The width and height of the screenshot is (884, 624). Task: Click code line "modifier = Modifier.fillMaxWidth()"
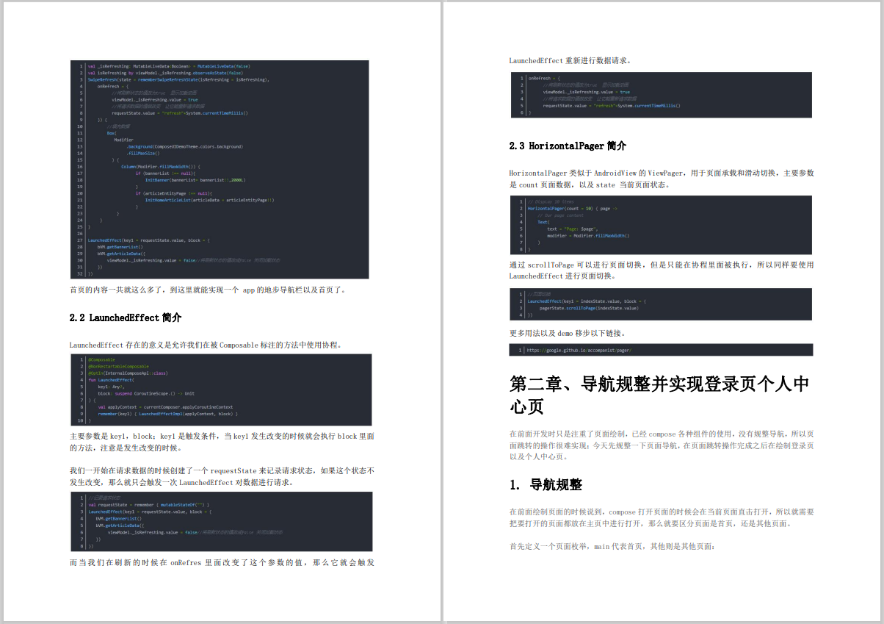pyautogui.click(x=588, y=235)
